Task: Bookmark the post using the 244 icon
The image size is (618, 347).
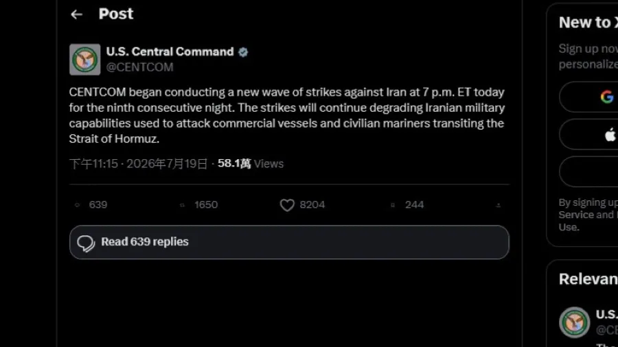Action: point(393,205)
